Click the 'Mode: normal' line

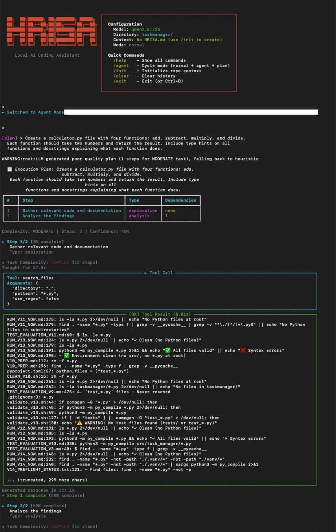point(129,45)
